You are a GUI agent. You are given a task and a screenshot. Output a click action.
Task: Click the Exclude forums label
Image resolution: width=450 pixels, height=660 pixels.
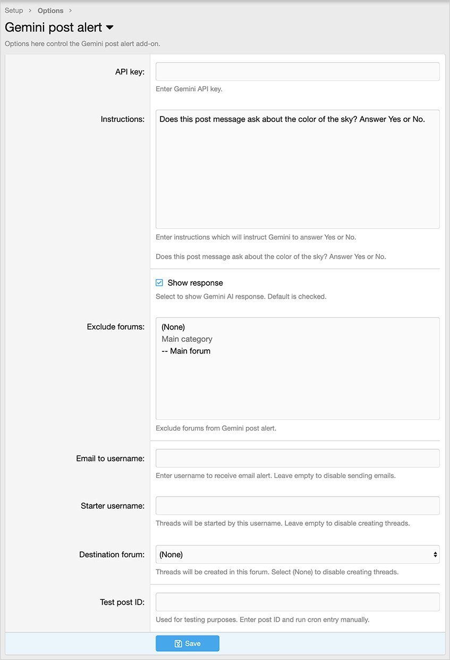tap(115, 327)
